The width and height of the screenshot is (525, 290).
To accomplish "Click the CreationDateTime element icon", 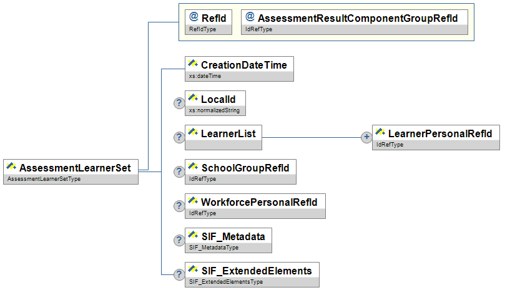I will (x=193, y=64).
